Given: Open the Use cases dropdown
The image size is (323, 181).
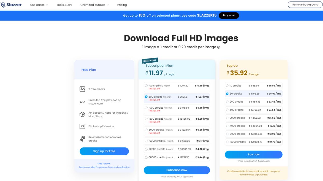Looking at the screenshot, I should (39, 5).
